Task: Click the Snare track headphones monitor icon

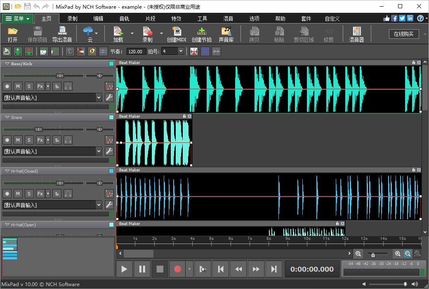Action: click(x=68, y=140)
